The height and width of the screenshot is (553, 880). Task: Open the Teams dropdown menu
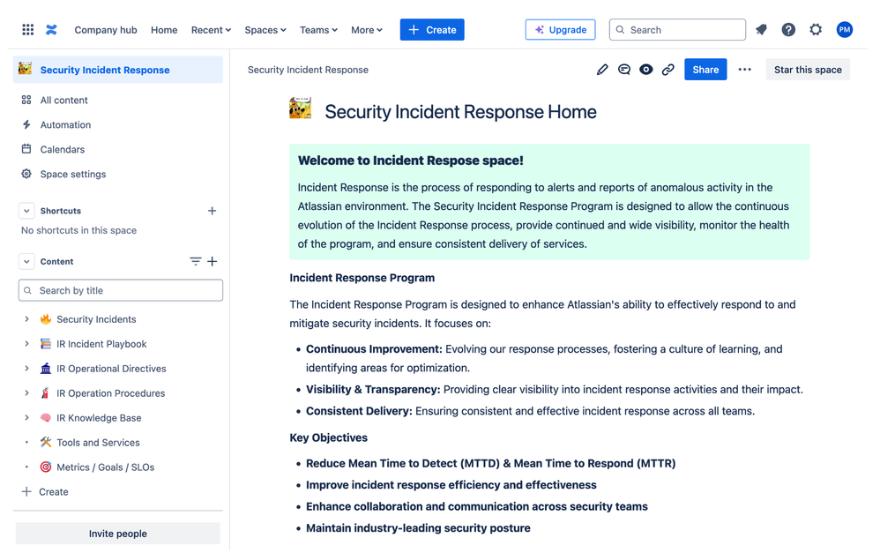318,30
